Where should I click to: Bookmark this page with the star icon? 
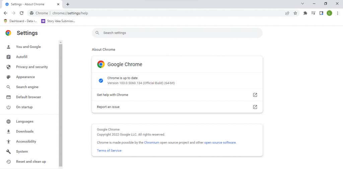click(x=295, y=13)
